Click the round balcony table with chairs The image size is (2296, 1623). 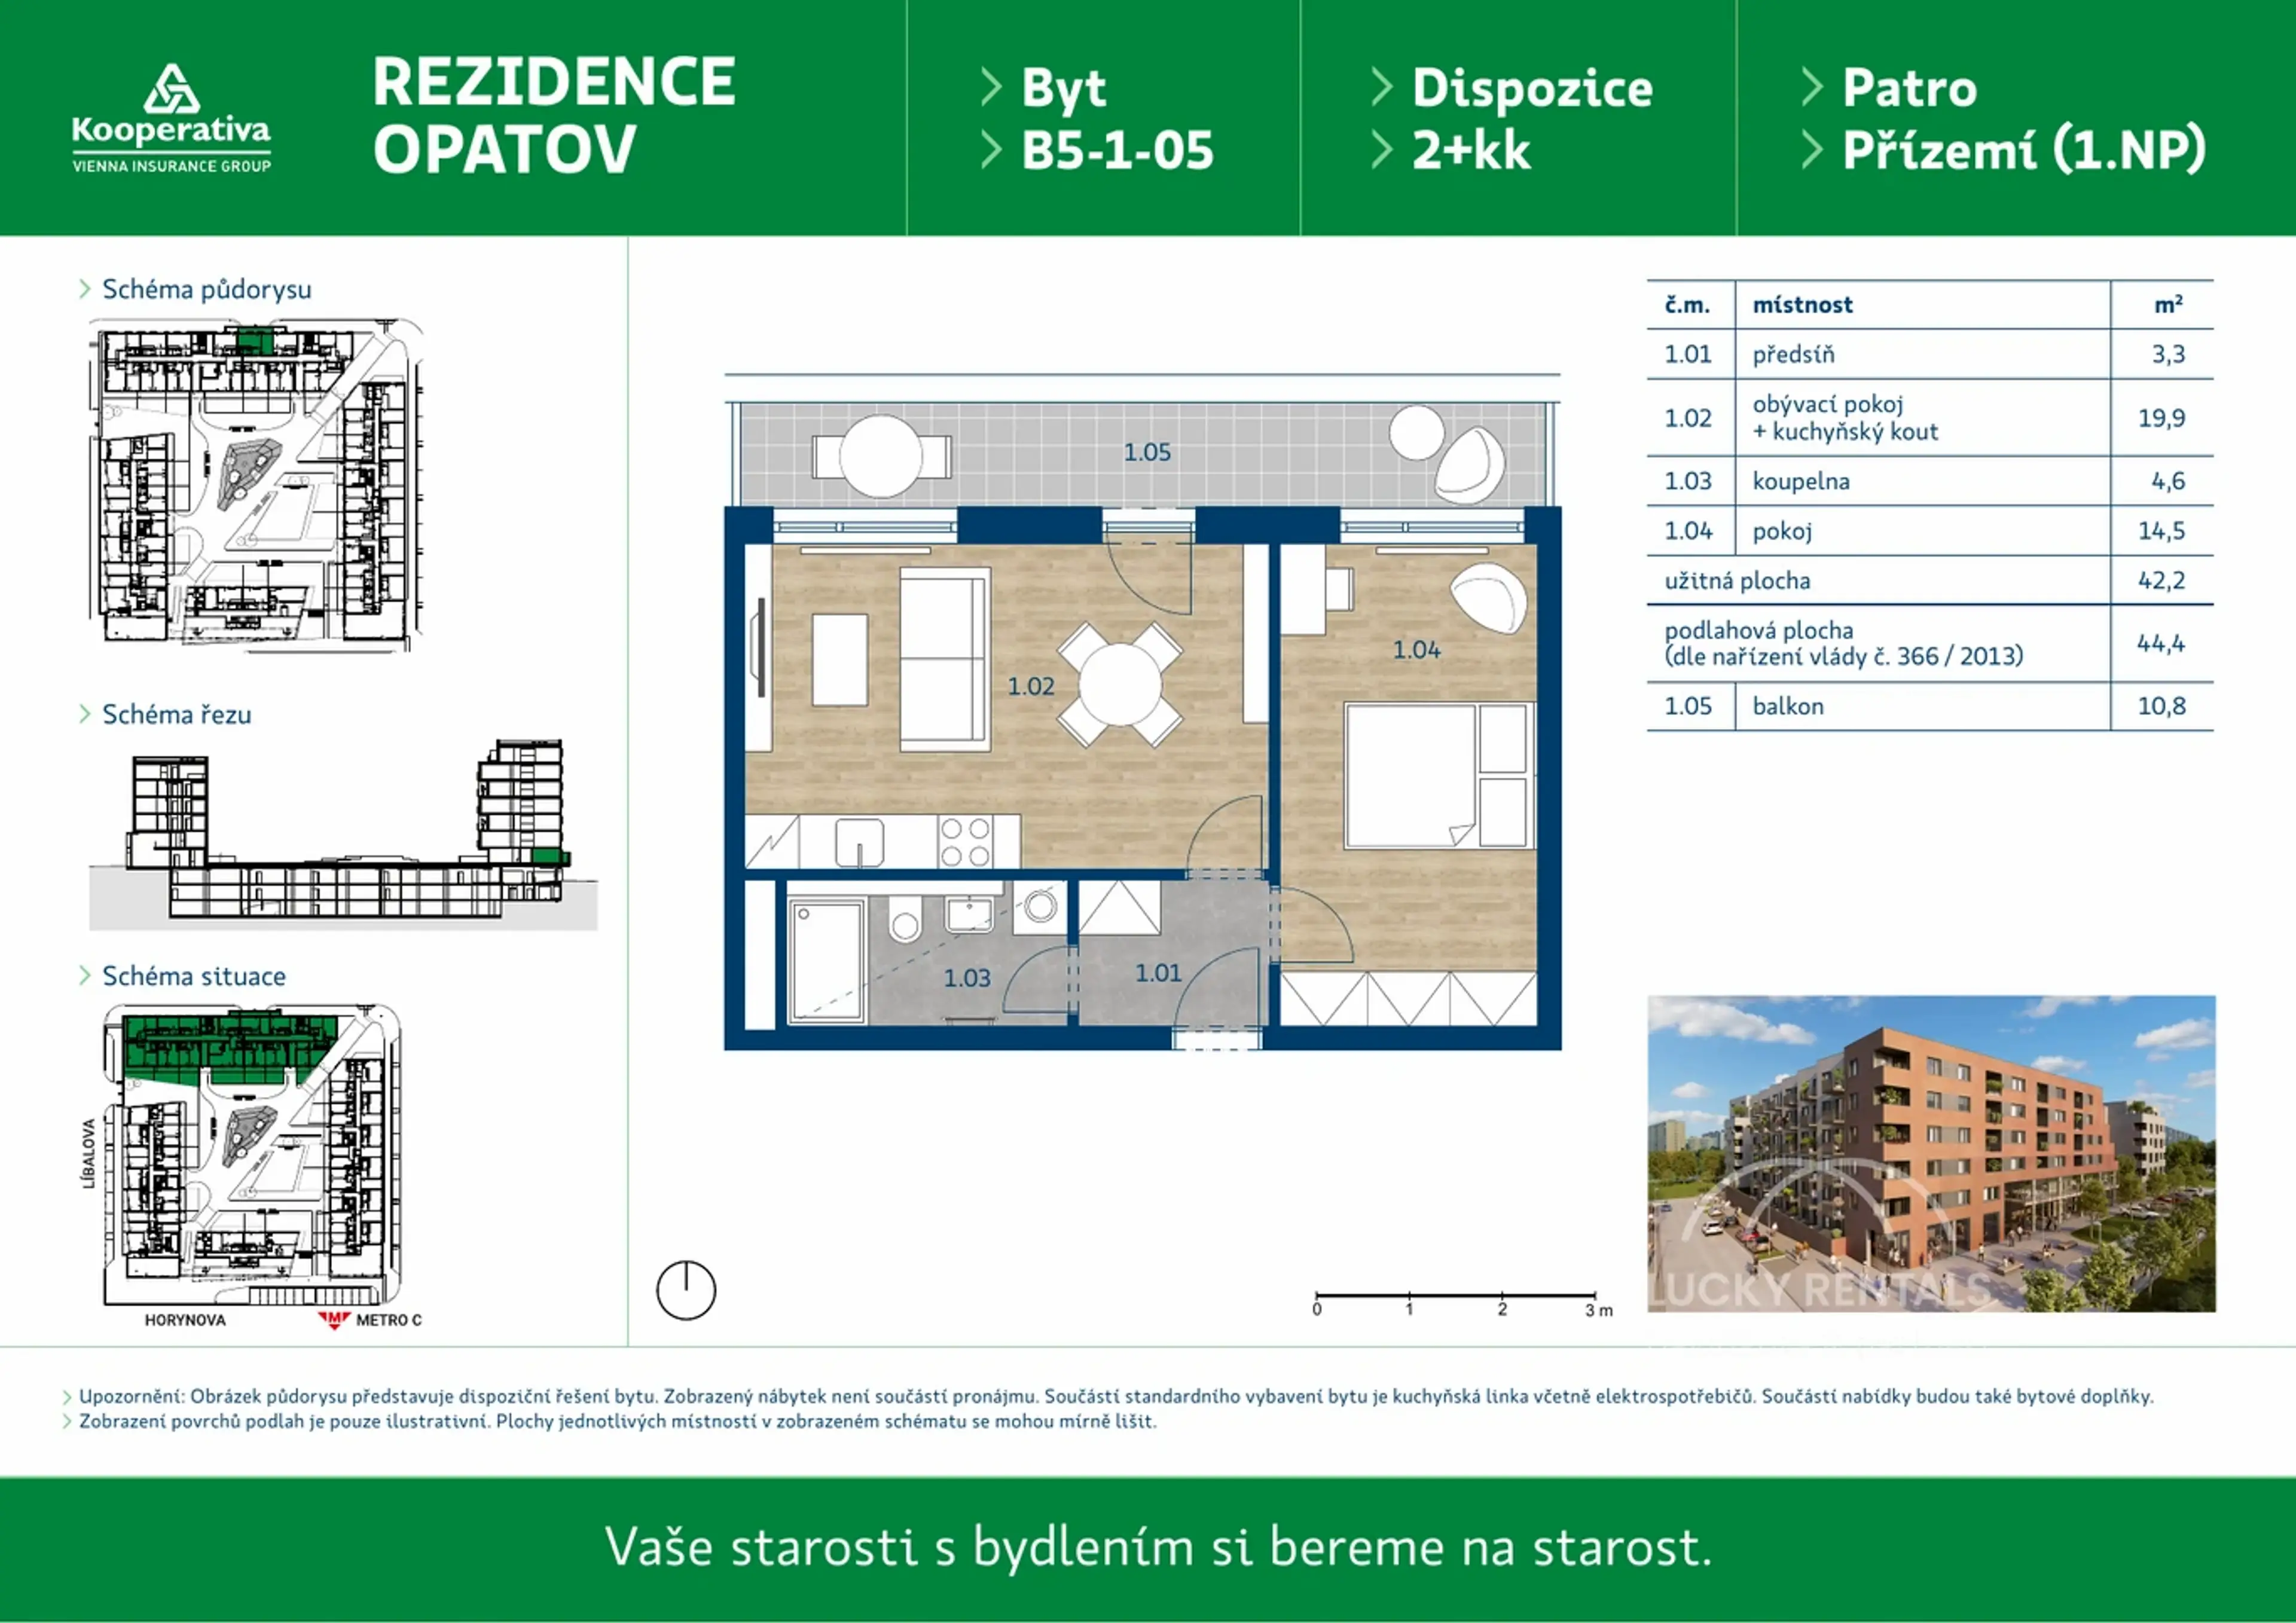click(880, 456)
